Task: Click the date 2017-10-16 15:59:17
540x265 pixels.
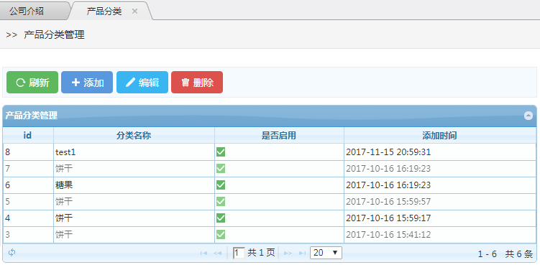Action: point(388,218)
